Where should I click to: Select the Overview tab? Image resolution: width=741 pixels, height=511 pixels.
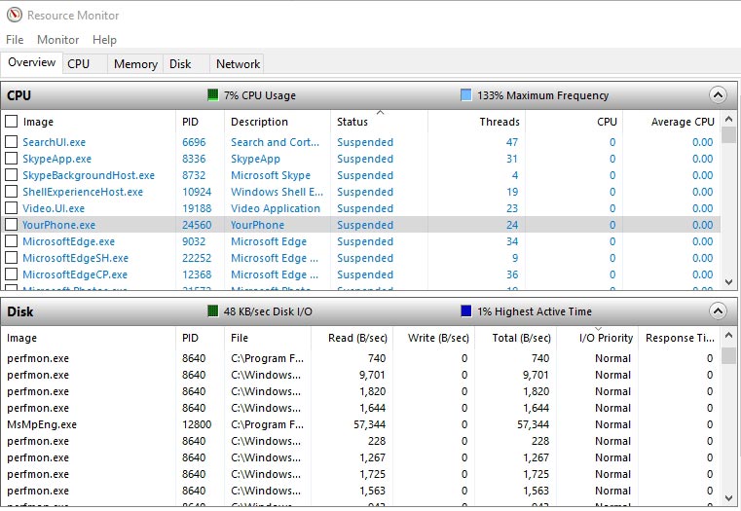[32, 62]
